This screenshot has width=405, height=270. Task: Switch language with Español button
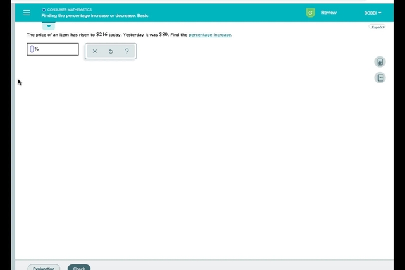point(378,27)
